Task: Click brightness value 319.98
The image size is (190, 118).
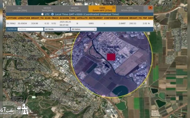Action: click(34, 23)
